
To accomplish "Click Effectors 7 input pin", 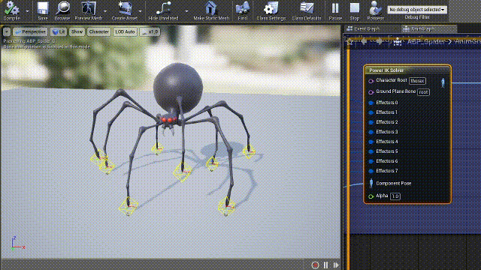I will [371, 171].
